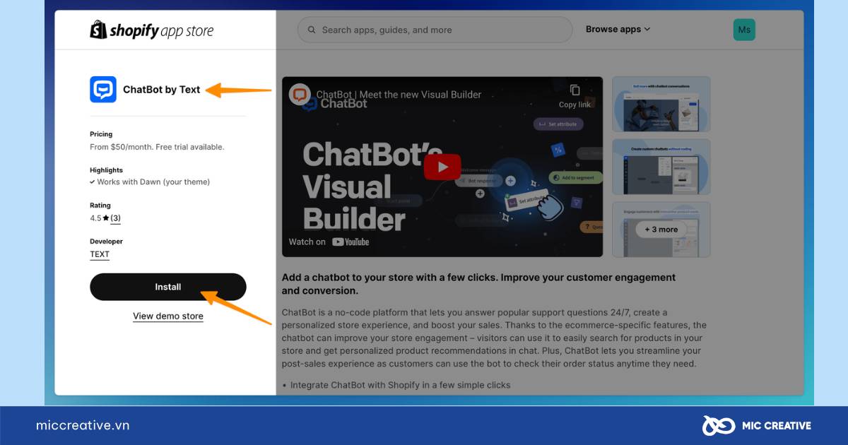Click the ChatBot by Text title
Image resolution: width=848 pixels, height=445 pixels.
tap(162, 90)
